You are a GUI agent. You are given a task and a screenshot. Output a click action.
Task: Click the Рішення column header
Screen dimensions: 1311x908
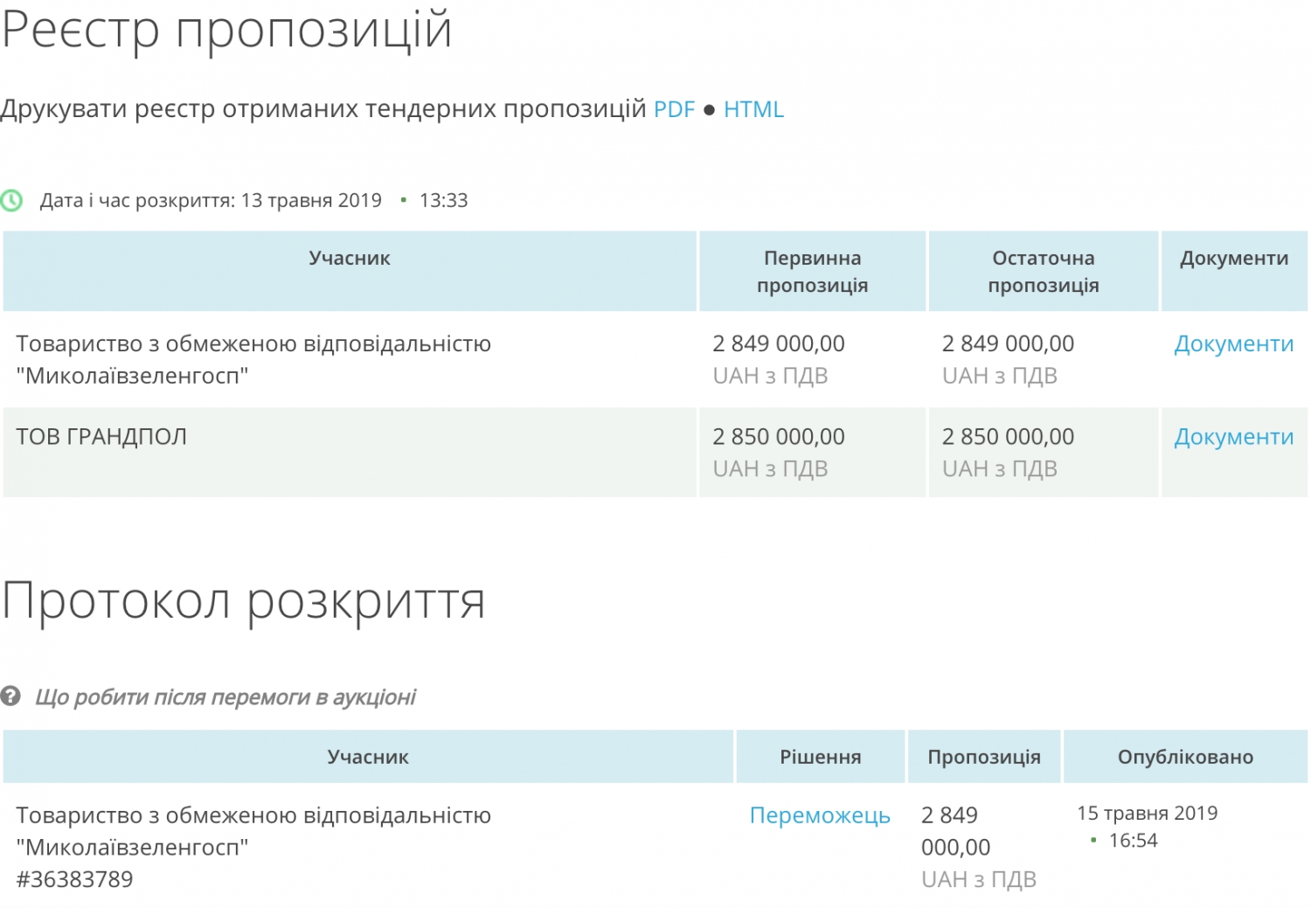tap(820, 757)
